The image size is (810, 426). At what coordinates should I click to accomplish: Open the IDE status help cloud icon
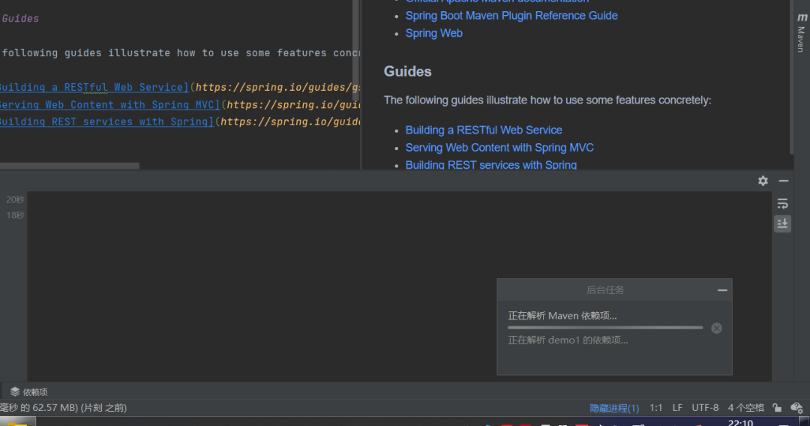(x=796, y=408)
